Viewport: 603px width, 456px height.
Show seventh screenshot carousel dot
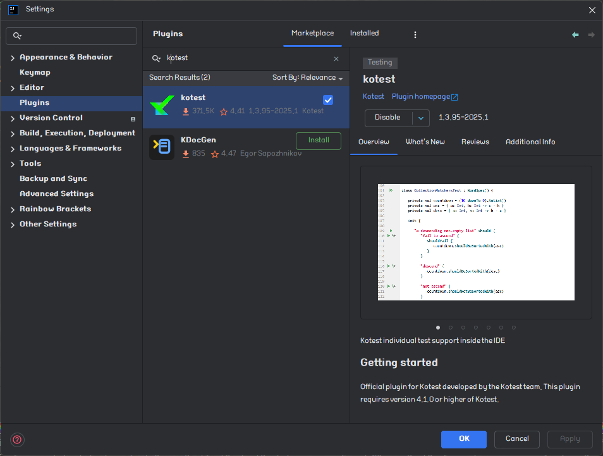coord(514,328)
